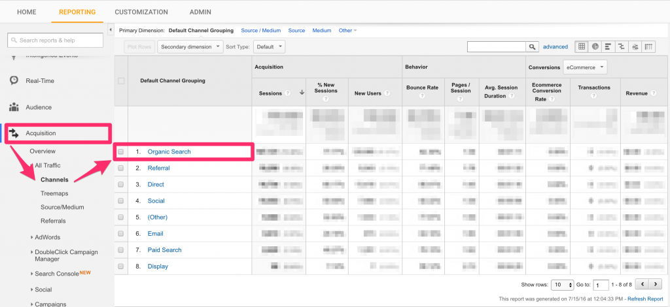Open the Secondary dimension dropdown
The image size is (670, 307).
point(190,47)
